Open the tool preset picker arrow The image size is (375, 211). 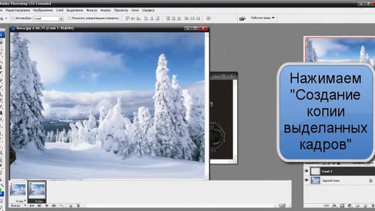(6, 18)
